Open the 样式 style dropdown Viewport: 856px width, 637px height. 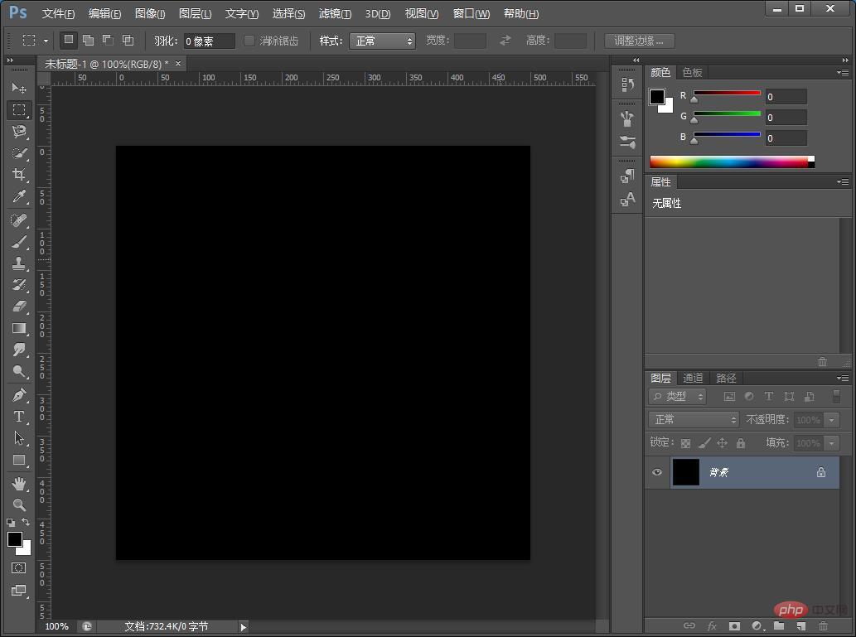pyautogui.click(x=382, y=41)
